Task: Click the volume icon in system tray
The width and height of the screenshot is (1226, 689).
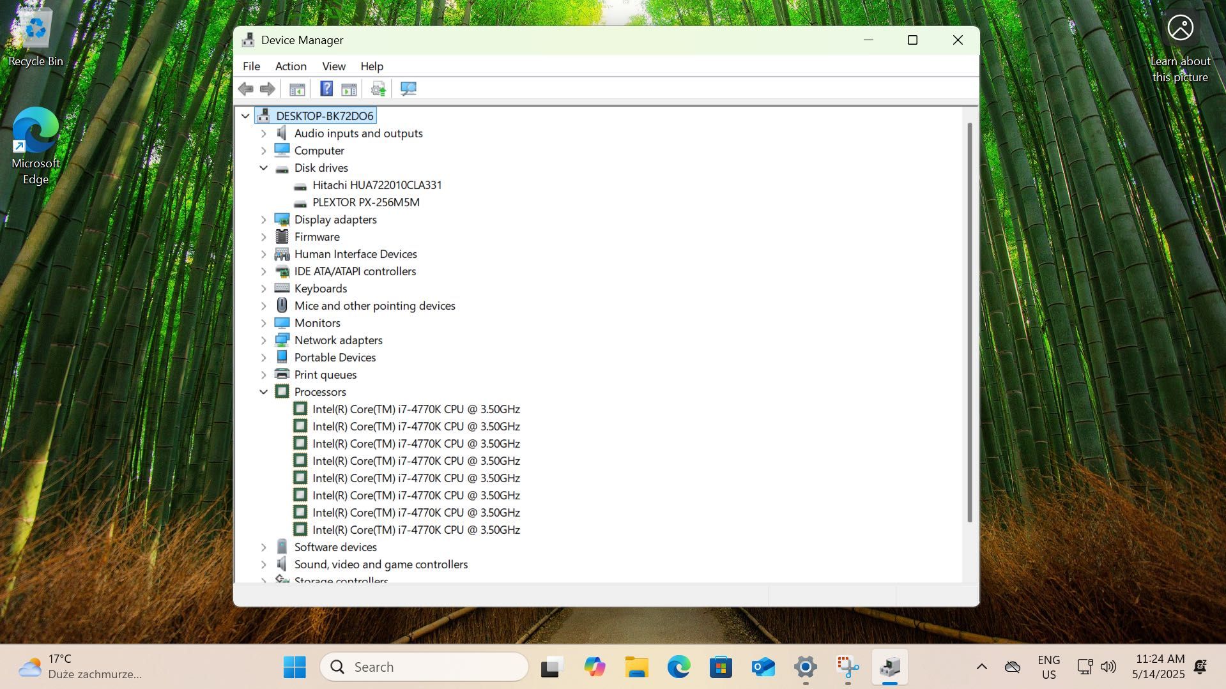Action: coord(1108,667)
